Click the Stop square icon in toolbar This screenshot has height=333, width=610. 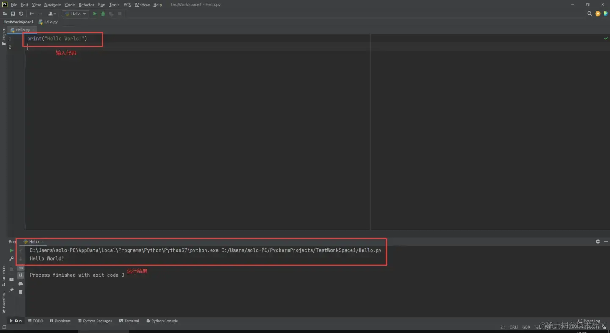pos(119,14)
